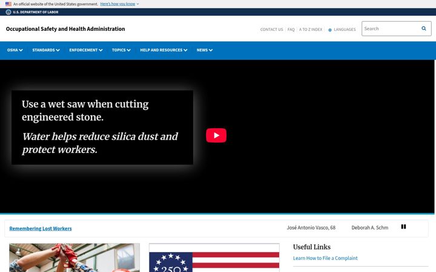Play the YouTube video
Image resolution: width=436 pixels, height=272 pixels.
click(216, 135)
